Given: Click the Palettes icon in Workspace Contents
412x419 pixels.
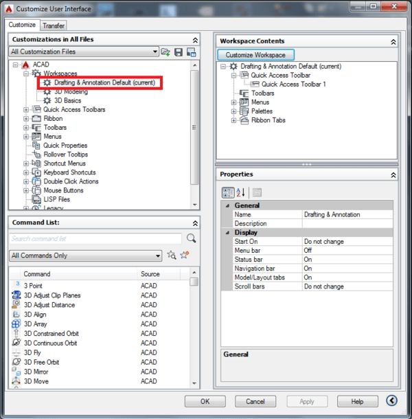Looking at the screenshot, I should [x=244, y=111].
